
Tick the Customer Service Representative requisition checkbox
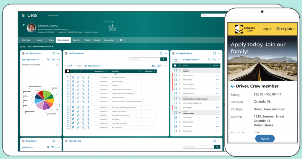[x=68, y=107]
